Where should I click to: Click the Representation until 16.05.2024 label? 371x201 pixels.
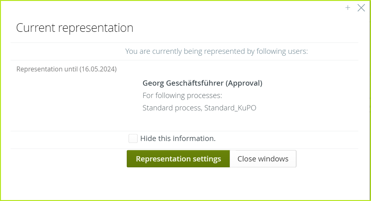tap(67, 69)
